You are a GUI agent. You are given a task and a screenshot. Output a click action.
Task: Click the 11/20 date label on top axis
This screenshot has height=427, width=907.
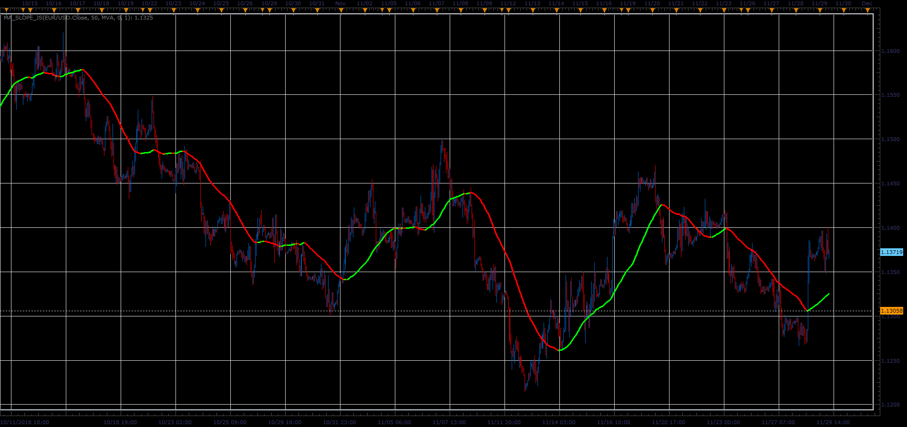pos(652,3)
